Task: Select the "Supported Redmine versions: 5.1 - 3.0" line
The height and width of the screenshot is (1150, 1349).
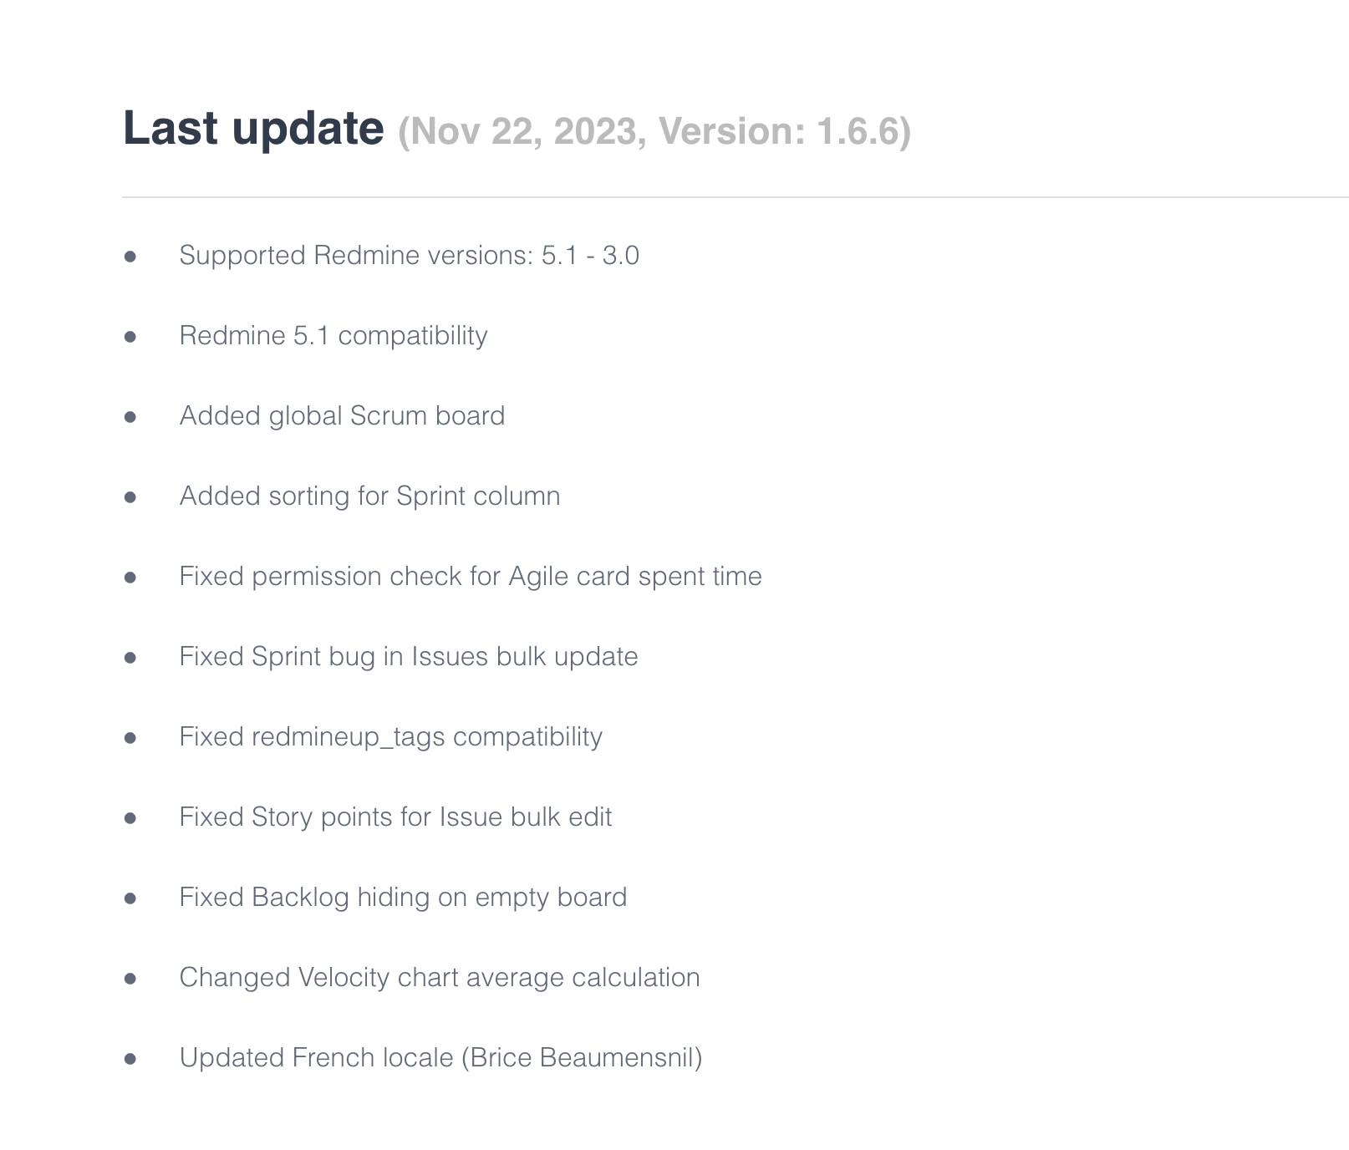Action: [409, 256]
